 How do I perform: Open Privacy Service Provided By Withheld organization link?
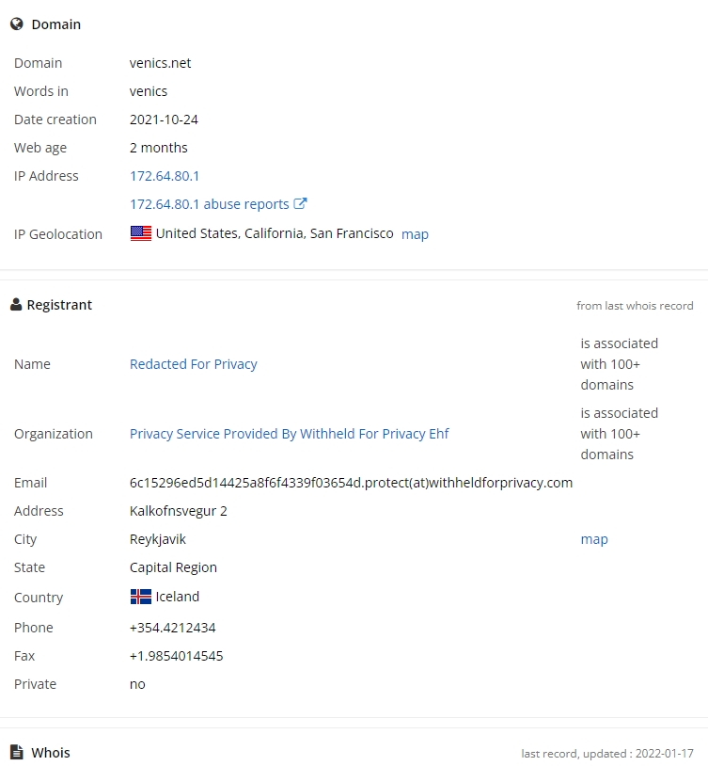click(289, 434)
